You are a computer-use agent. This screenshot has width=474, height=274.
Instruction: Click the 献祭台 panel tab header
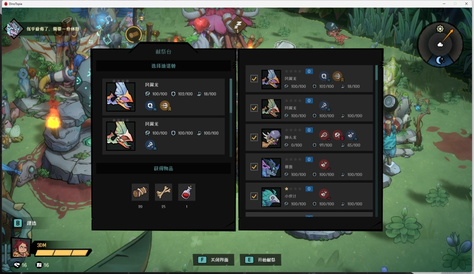(164, 51)
